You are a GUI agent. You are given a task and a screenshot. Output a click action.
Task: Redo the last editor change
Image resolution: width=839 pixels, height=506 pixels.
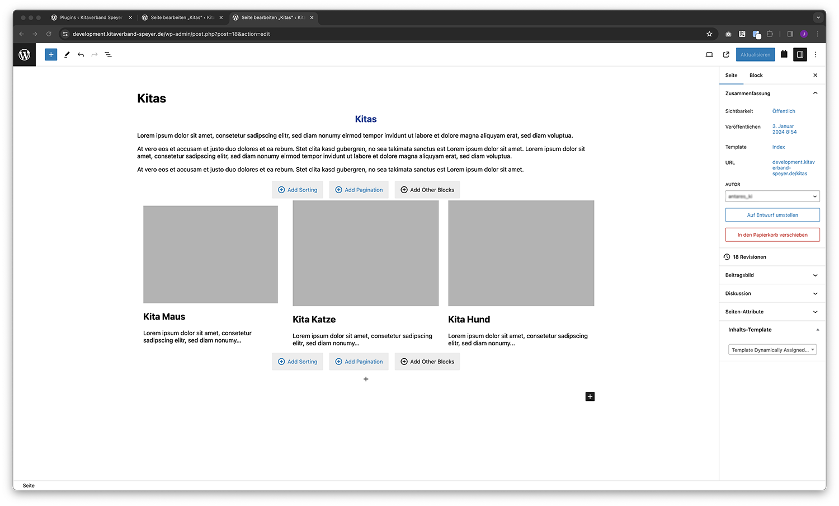[x=95, y=55]
